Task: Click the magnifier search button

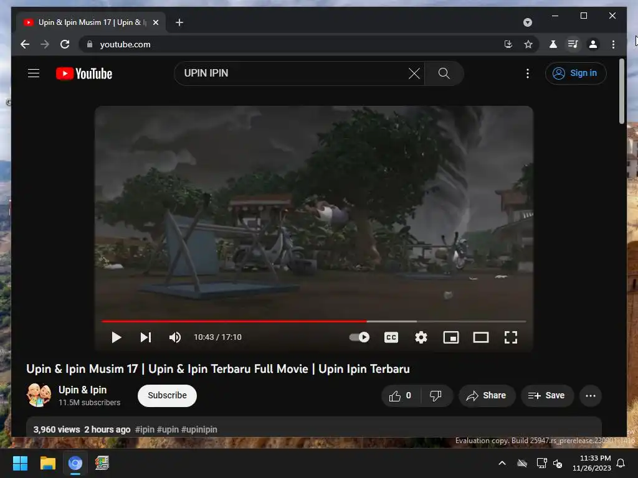Action: click(x=444, y=73)
